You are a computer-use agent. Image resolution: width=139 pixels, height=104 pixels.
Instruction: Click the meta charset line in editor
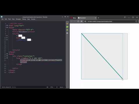click(23, 30)
